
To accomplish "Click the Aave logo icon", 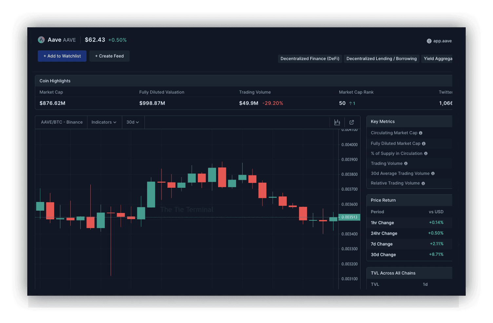I will tap(41, 40).
